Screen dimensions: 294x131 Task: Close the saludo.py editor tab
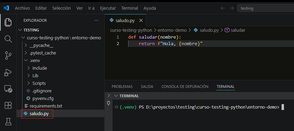(141, 20)
